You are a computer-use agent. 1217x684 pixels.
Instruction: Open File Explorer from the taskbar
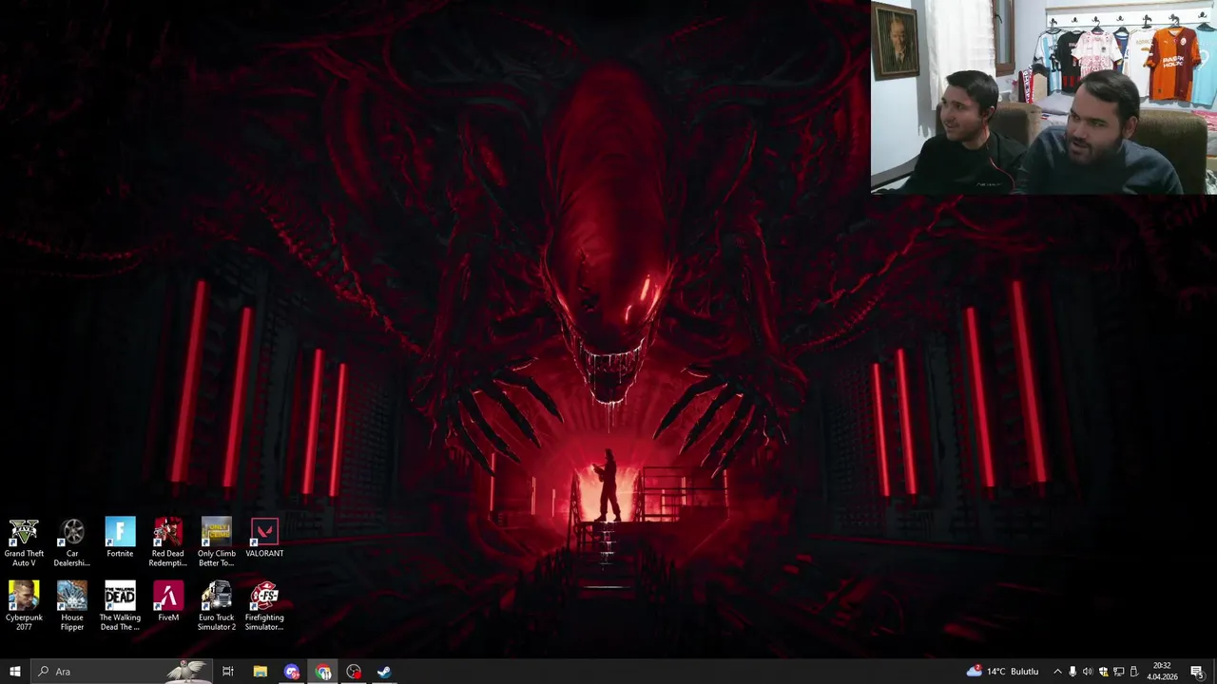coord(260,672)
